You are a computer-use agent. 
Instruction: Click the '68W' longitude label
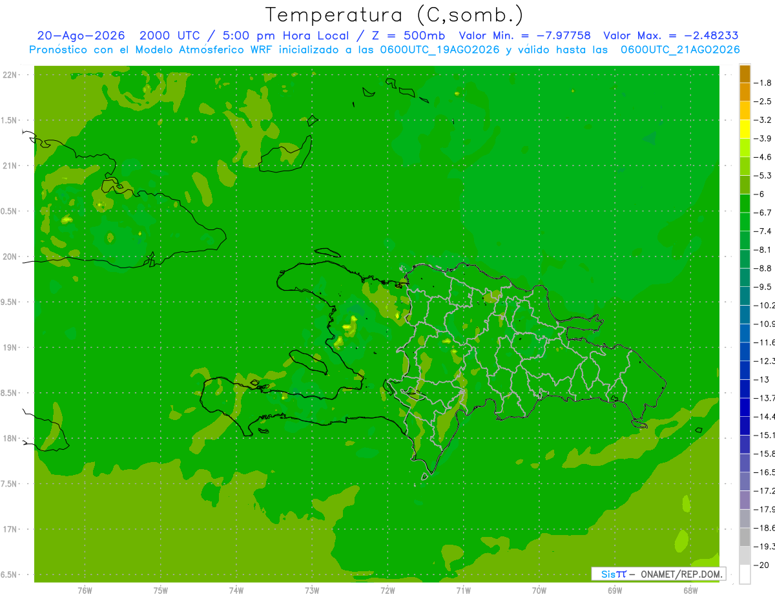coord(690,591)
